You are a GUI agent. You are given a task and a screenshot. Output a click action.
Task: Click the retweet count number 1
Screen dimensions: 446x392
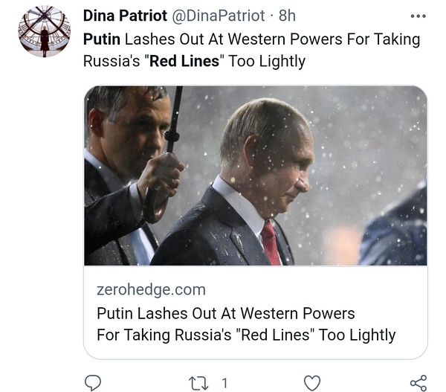click(224, 382)
